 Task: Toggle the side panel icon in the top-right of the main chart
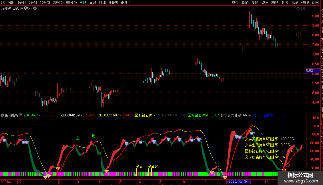tap(303, 9)
